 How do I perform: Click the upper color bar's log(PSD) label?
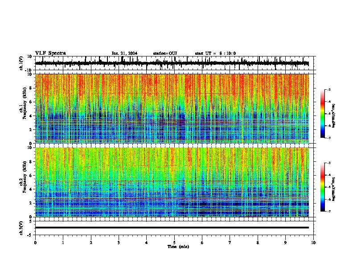tap(333, 116)
